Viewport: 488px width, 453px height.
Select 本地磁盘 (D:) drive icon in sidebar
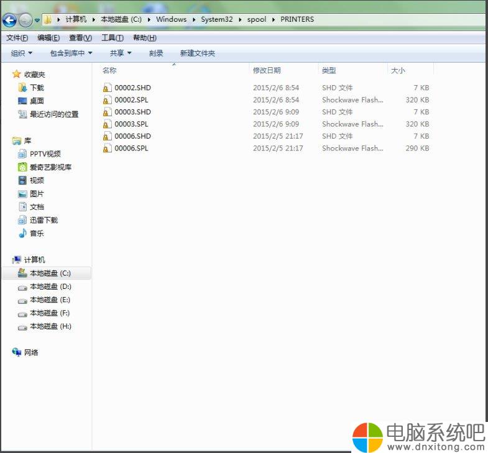(x=22, y=288)
